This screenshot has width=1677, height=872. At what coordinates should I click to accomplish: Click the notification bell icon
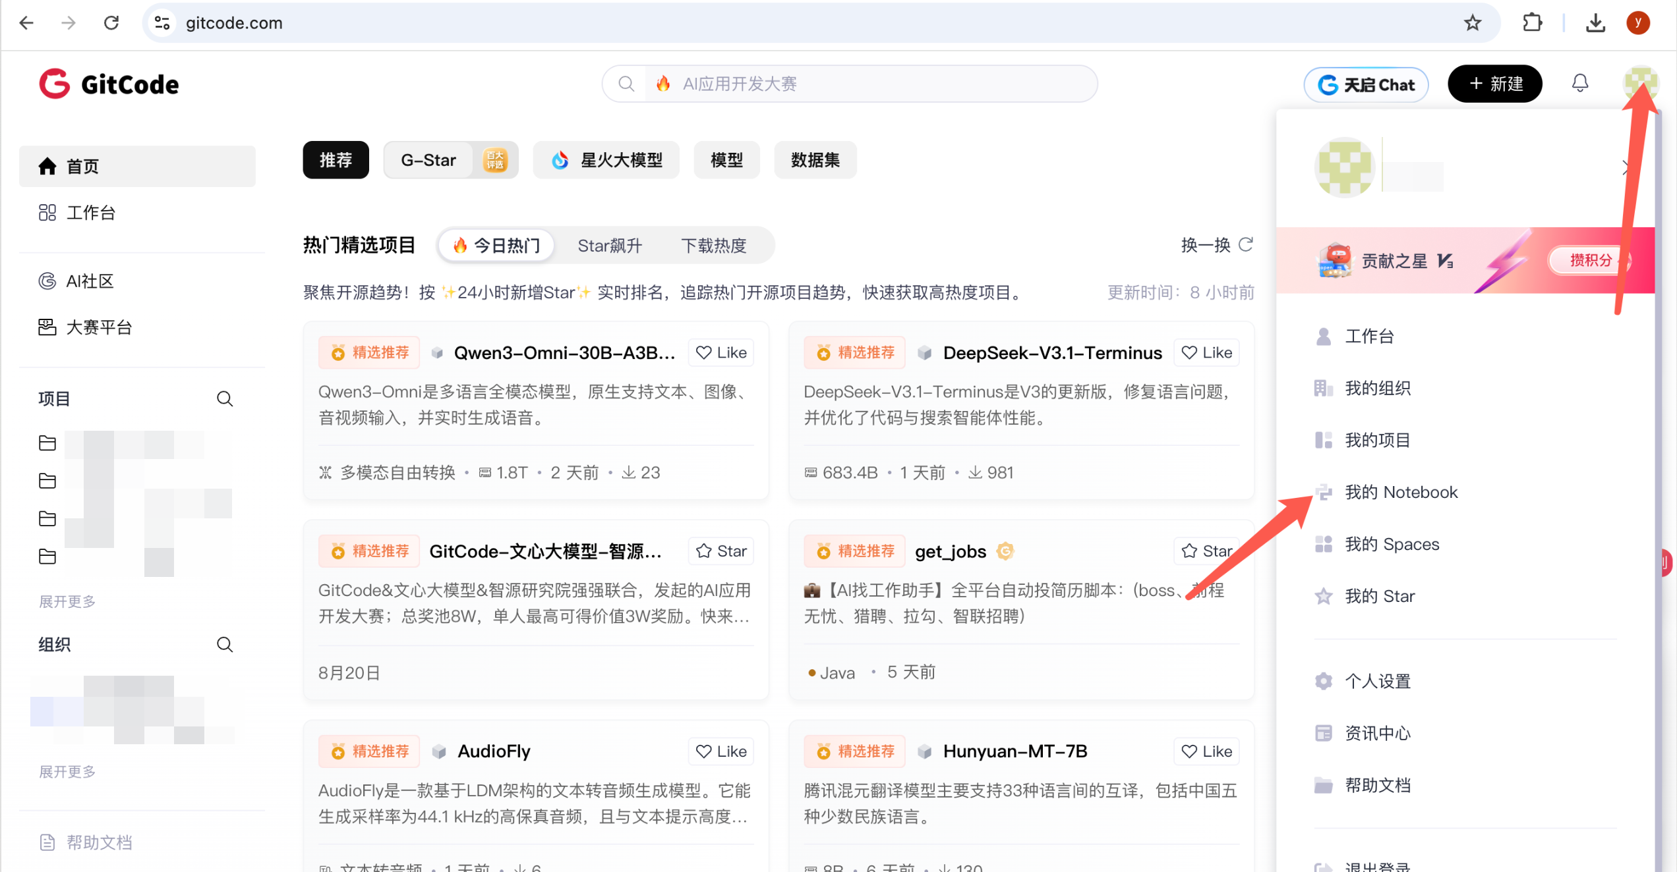pos(1579,83)
